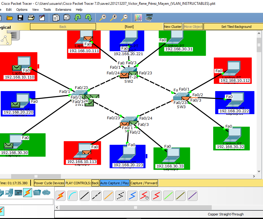Zoom in with the plus magnifier
This screenshot has height=219, width=263.
pyautogui.click(x=103, y=18)
